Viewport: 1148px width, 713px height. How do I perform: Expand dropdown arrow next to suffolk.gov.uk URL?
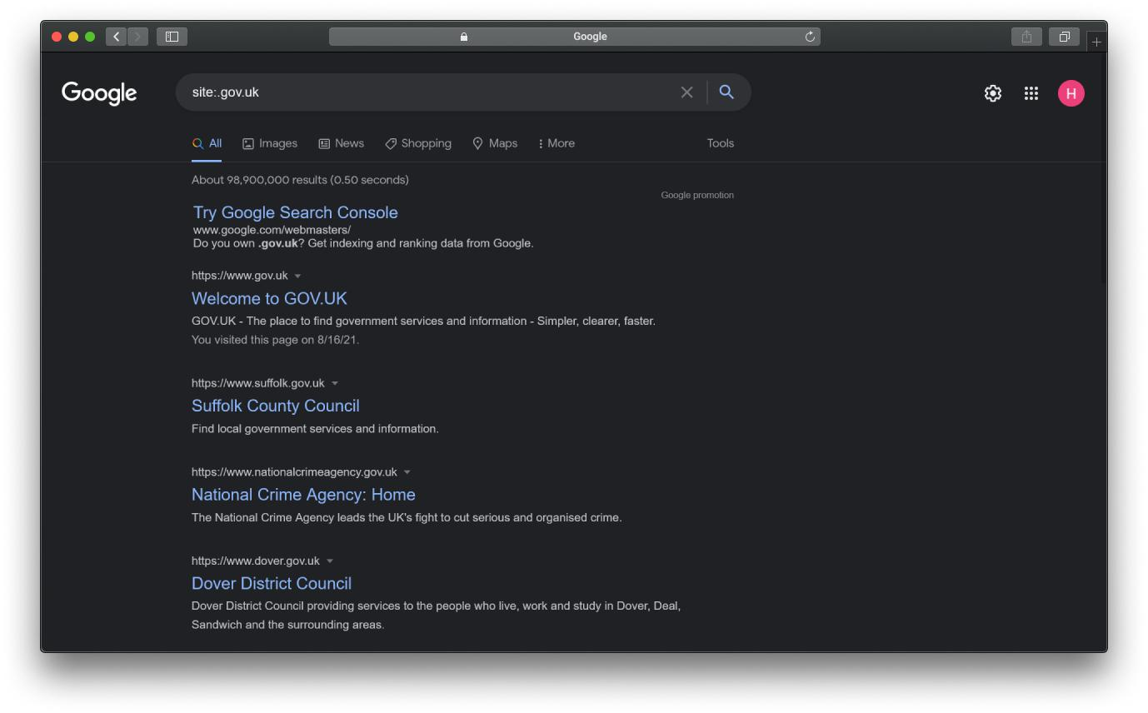click(335, 384)
